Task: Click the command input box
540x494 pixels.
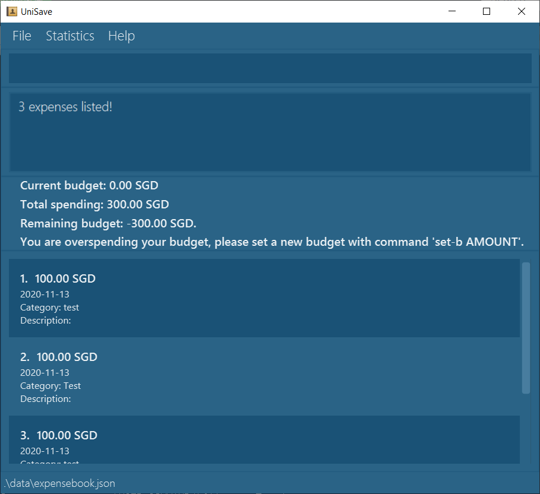Action: (270, 68)
